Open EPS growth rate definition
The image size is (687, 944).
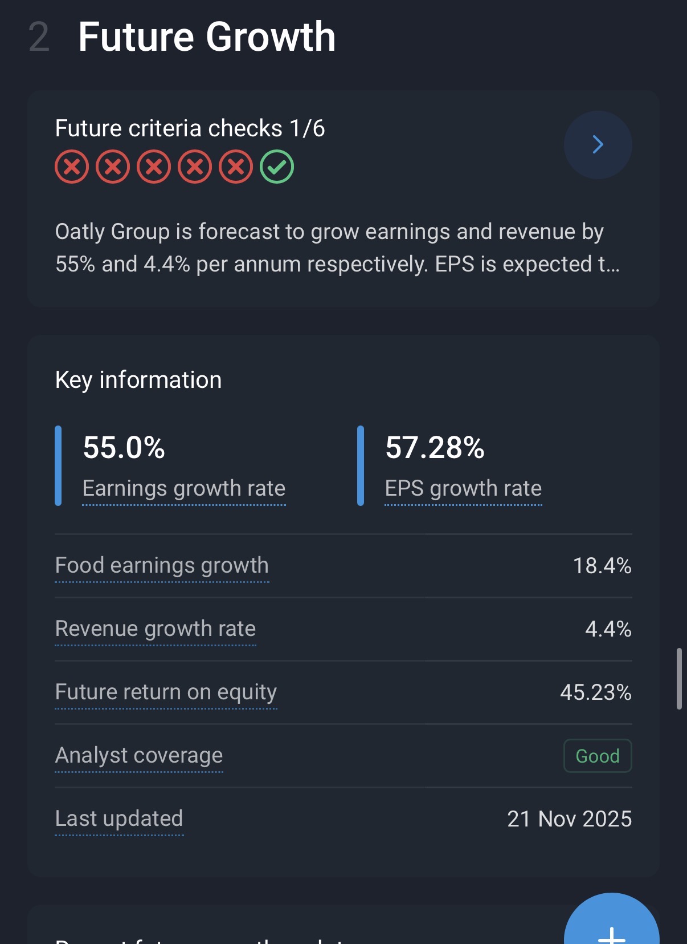(463, 489)
